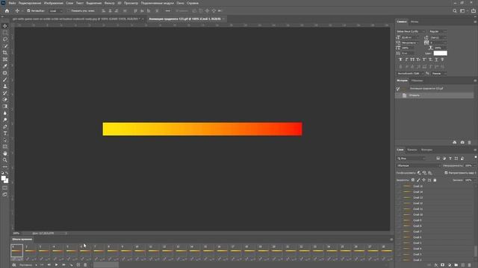The width and height of the screenshot is (478, 268).
Task: Select the Clone Stamp tool
Action: (x=5, y=86)
